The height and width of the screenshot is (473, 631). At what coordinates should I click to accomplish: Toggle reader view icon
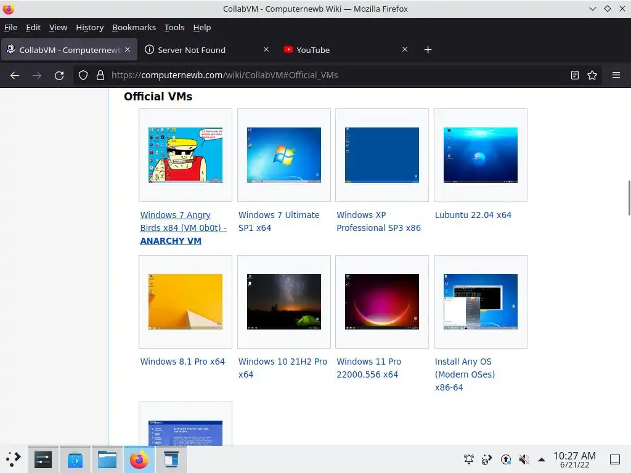pyautogui.click(x=575, y=75)
